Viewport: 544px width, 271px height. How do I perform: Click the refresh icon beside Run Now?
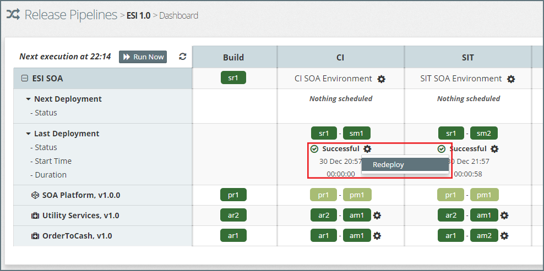pos(183,57)
